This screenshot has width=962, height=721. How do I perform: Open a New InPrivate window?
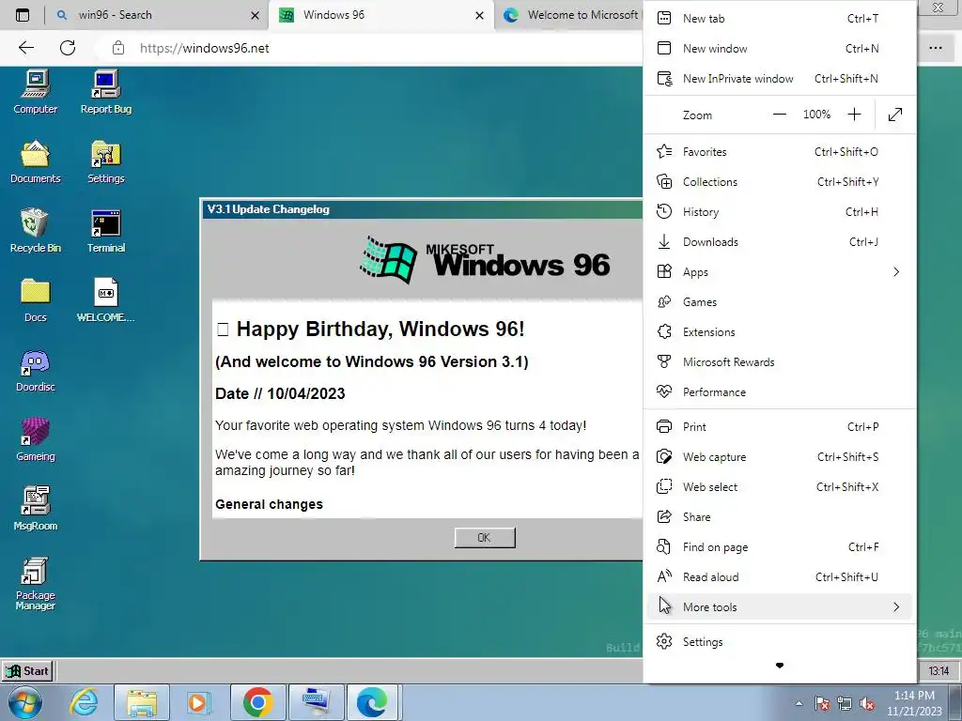[780, 79]
